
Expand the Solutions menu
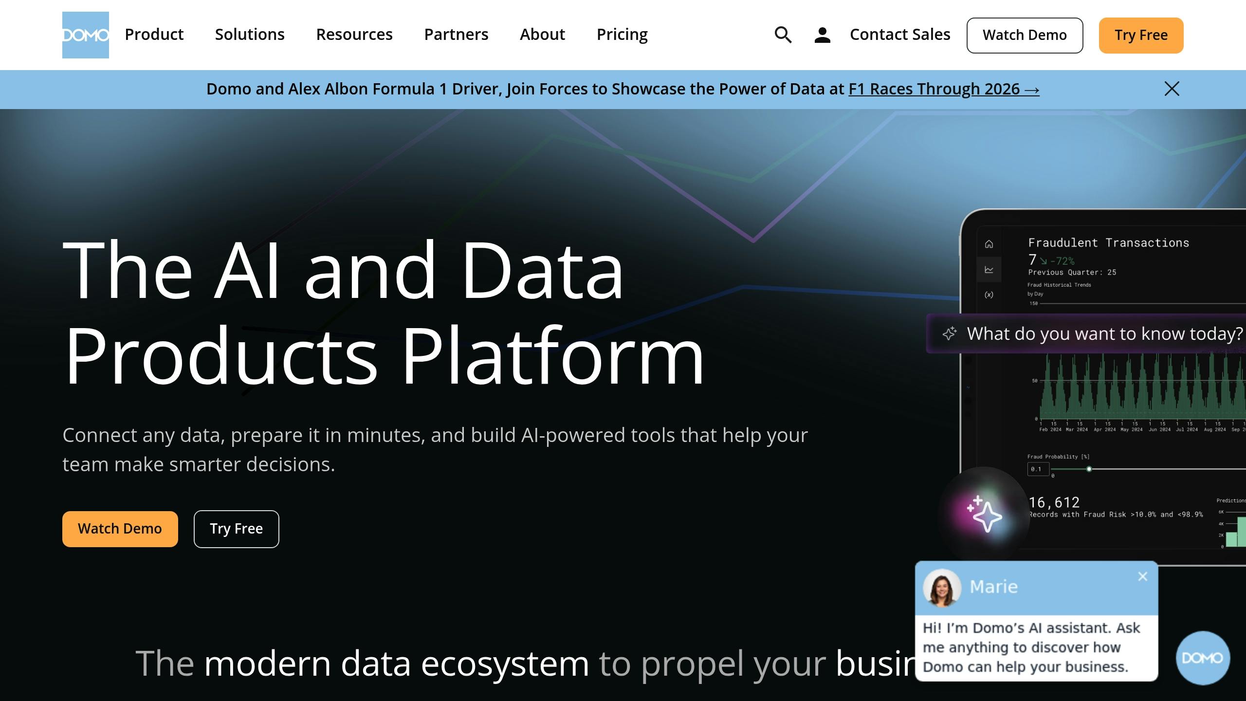click(x=249, y=35)
